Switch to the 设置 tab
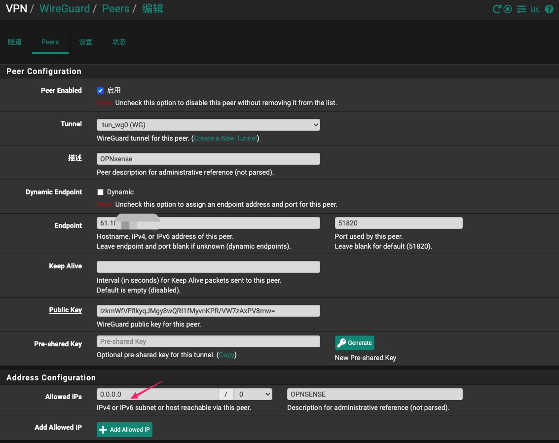The height and width of the screenshot is (443, 559). pyautogui.click(x=85, y=42)
